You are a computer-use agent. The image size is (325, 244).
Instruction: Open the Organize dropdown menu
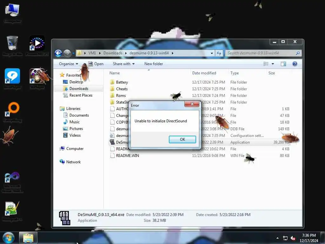[69, 64]
